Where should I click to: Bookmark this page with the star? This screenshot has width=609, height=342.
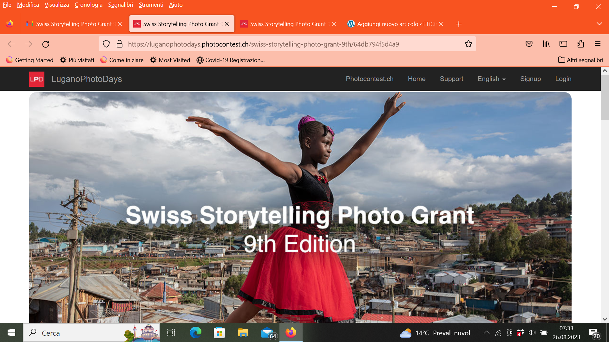(468, 44)
